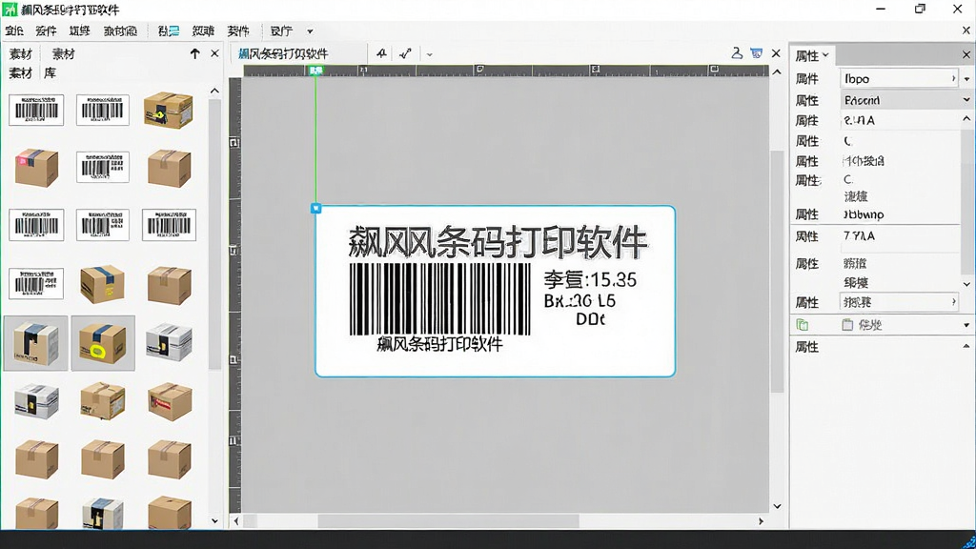
Task: Open the Pdsend combo box
Action: click(x=906, y=99)
